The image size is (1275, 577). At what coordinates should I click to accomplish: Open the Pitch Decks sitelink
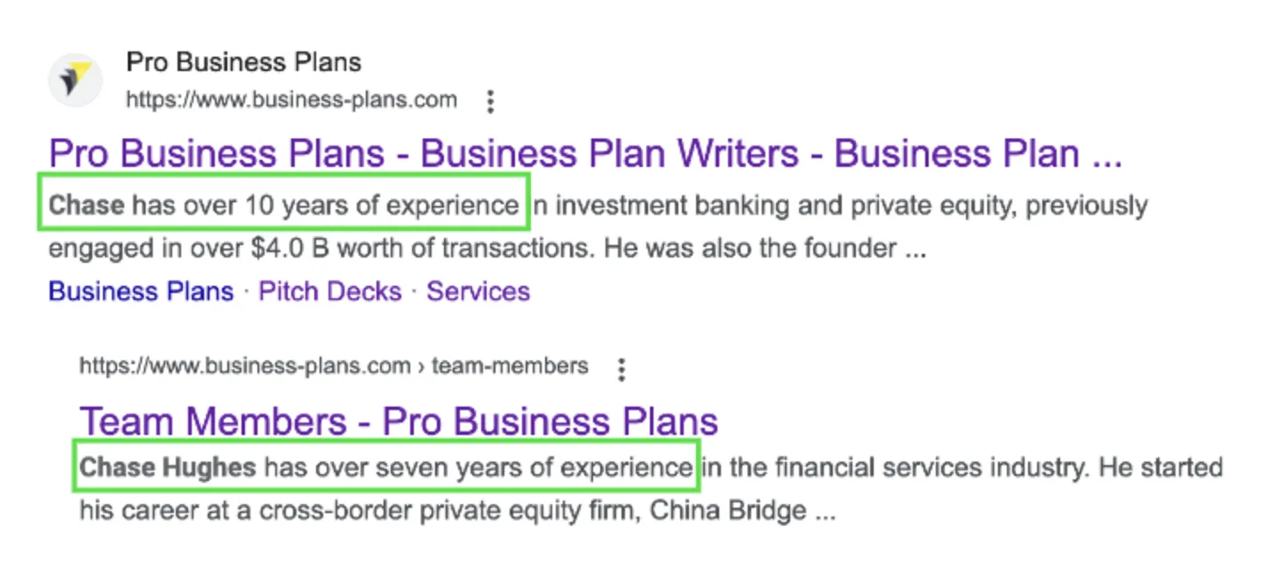[x=329, y=291]
